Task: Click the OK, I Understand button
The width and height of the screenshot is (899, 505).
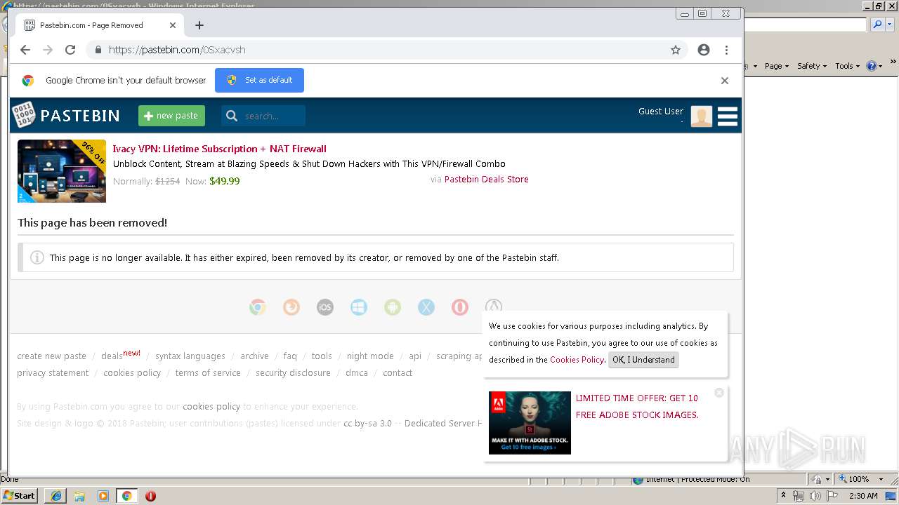Action: [x=643, y=360]
